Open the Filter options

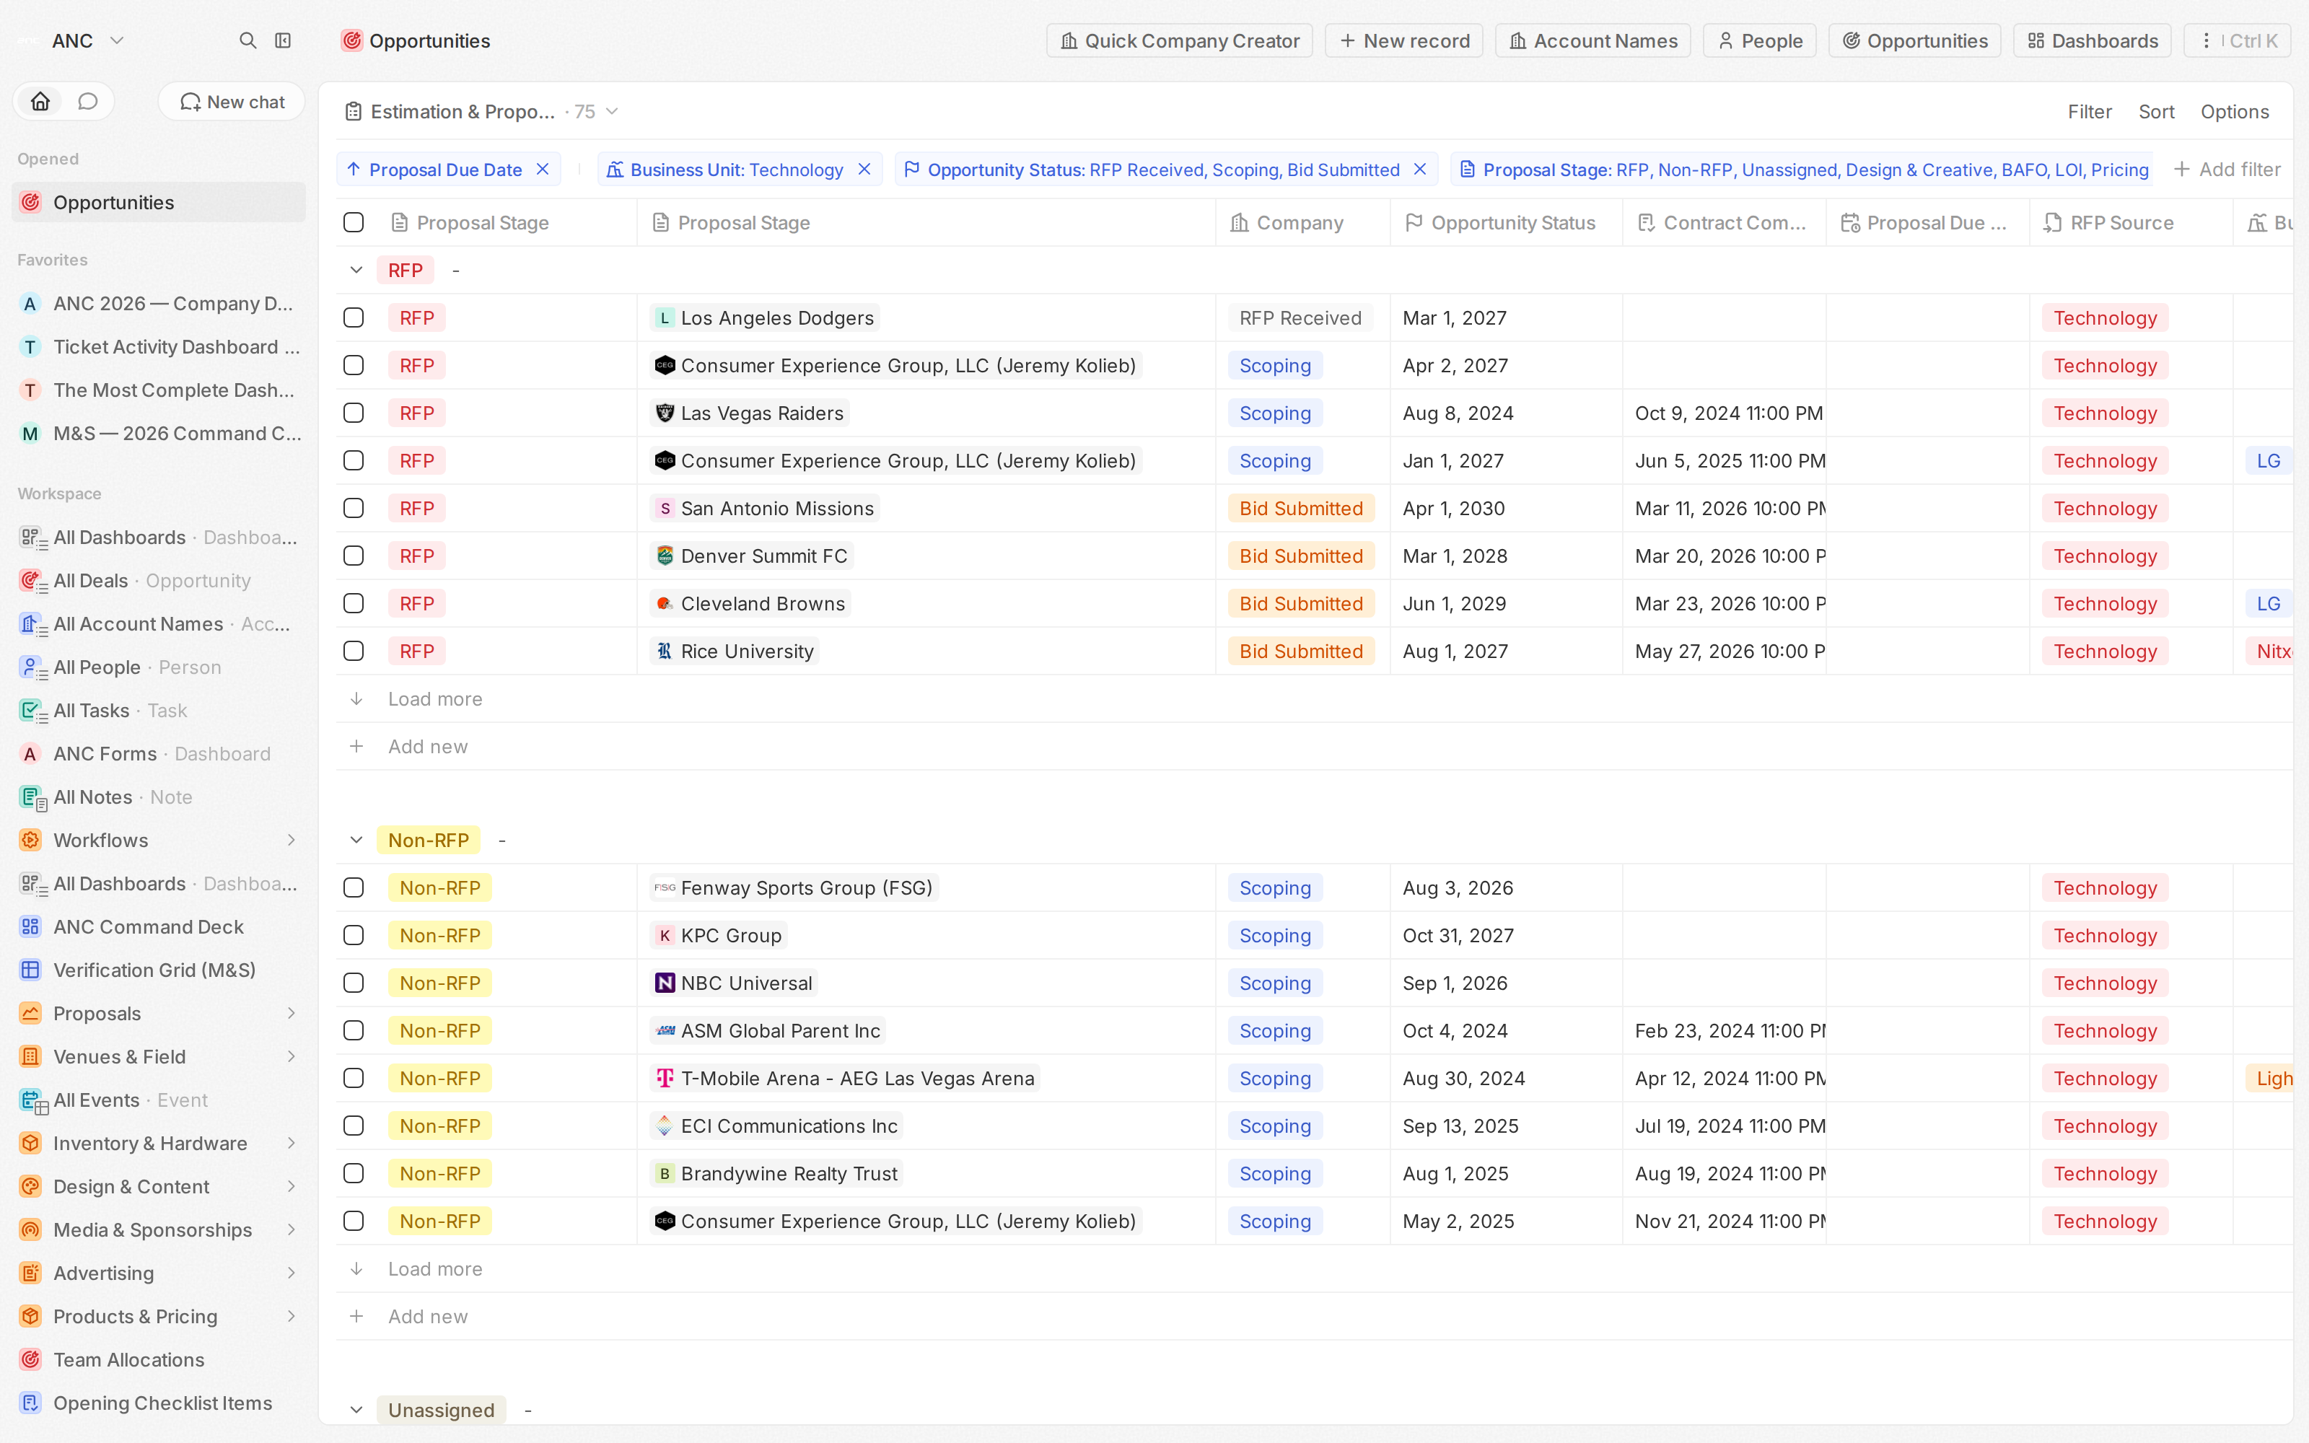pos(2090,112)
